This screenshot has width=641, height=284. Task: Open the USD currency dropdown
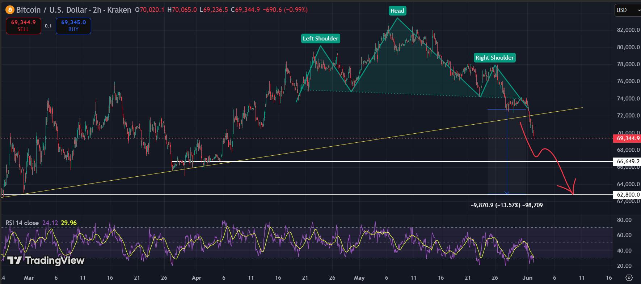click(628, 10)
